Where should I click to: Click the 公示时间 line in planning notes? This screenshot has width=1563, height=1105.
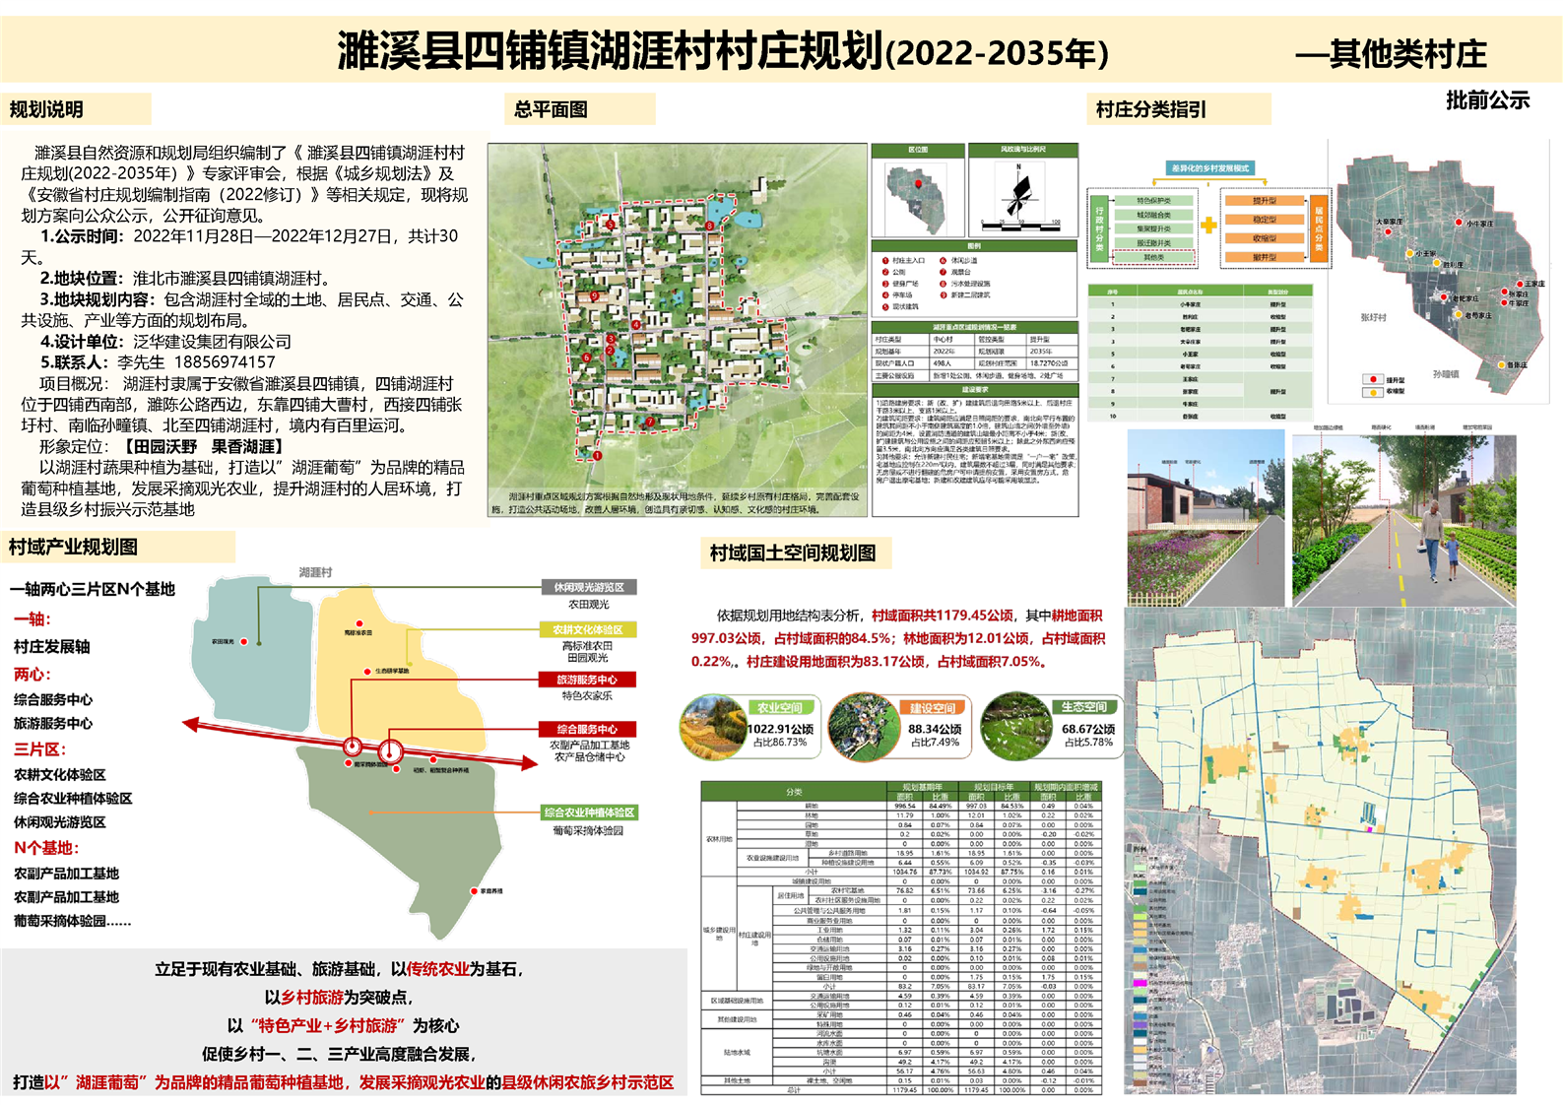click(239, 246)
